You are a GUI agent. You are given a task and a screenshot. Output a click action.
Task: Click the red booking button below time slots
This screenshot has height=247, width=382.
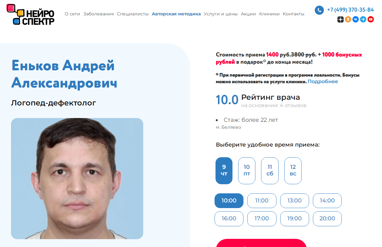261,243
